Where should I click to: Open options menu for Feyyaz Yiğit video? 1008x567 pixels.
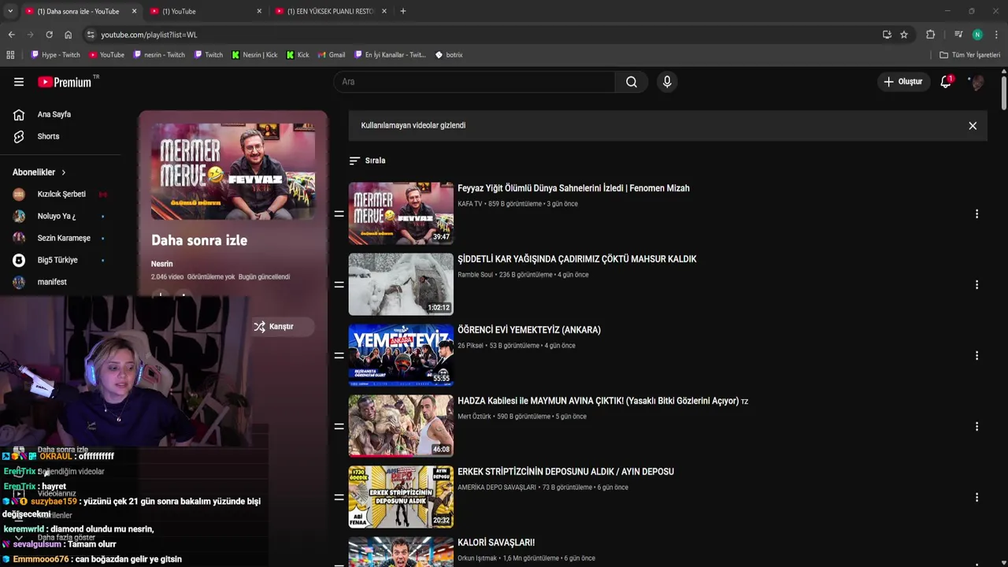[x=976, y=214]
